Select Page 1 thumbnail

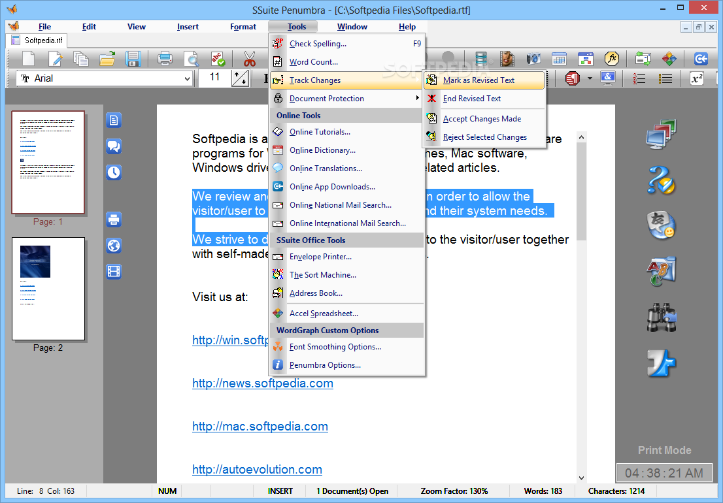tap(48, 163)
